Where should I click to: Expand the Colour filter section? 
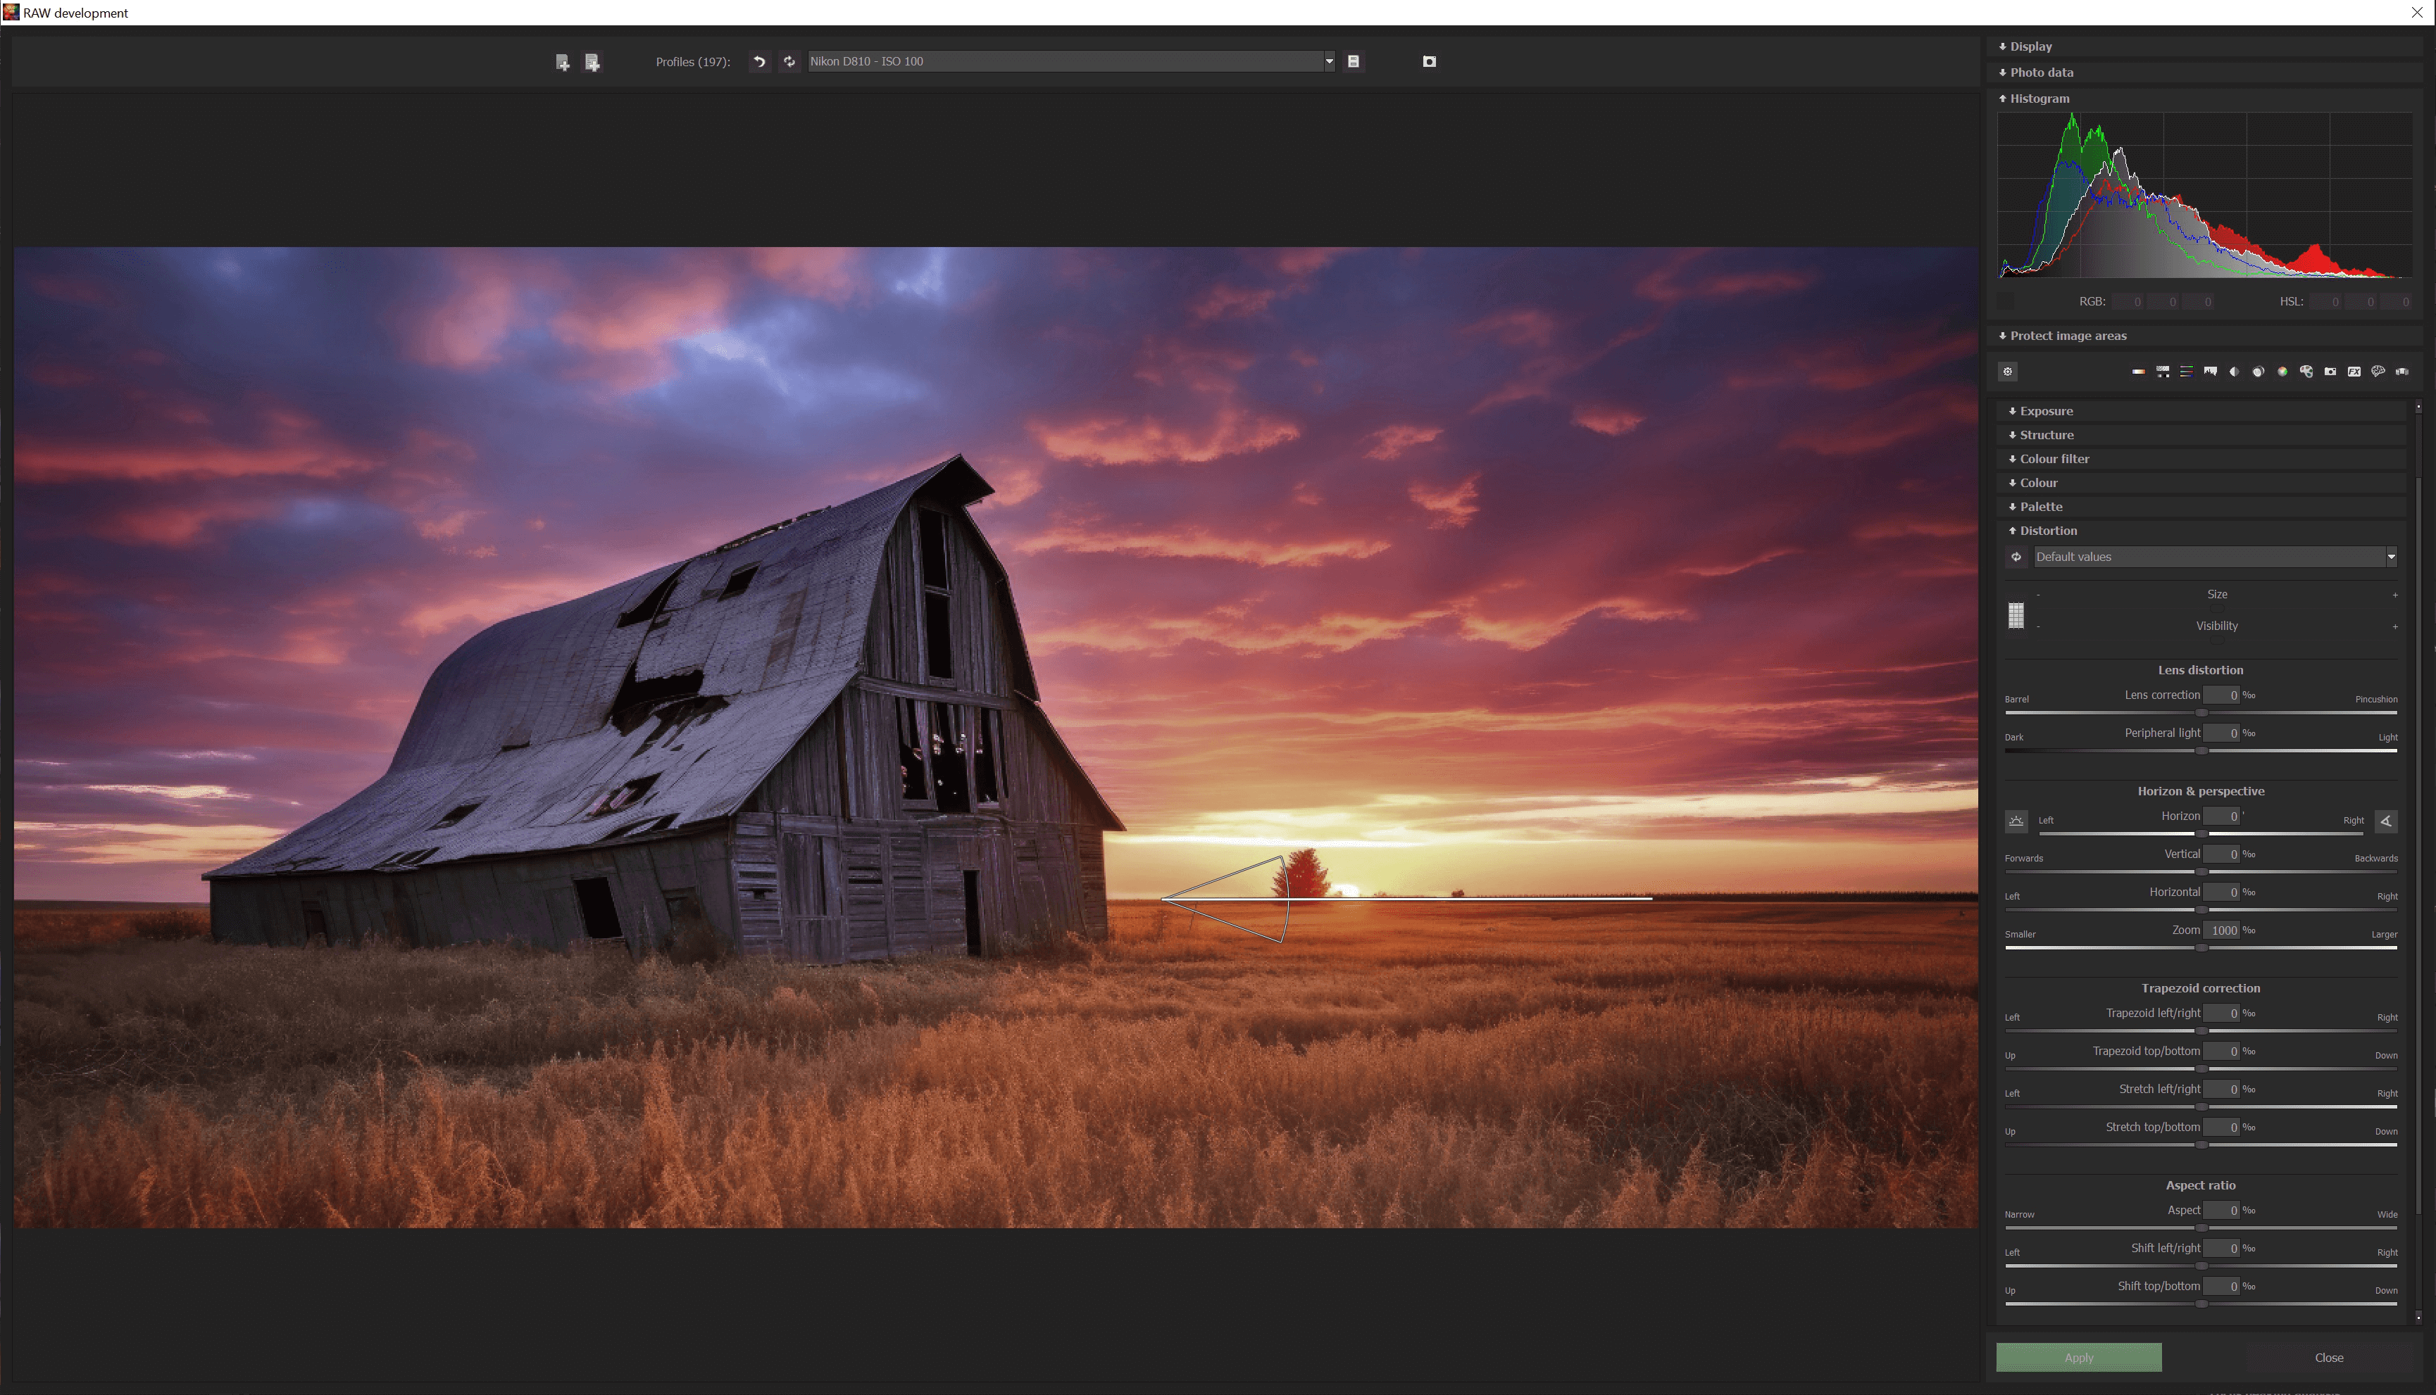(x=2054, y=459)
